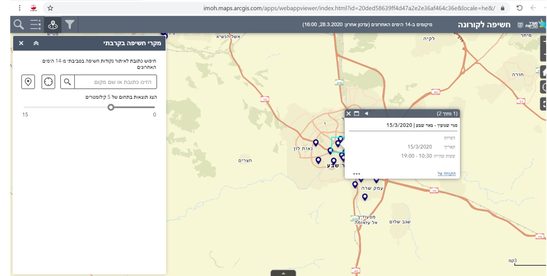
Task: Click the set location pin button
Action: click(x=28, y=82)
